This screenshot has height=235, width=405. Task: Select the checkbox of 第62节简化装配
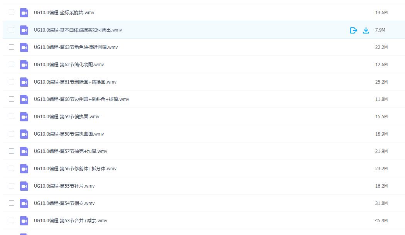(11, 64)
